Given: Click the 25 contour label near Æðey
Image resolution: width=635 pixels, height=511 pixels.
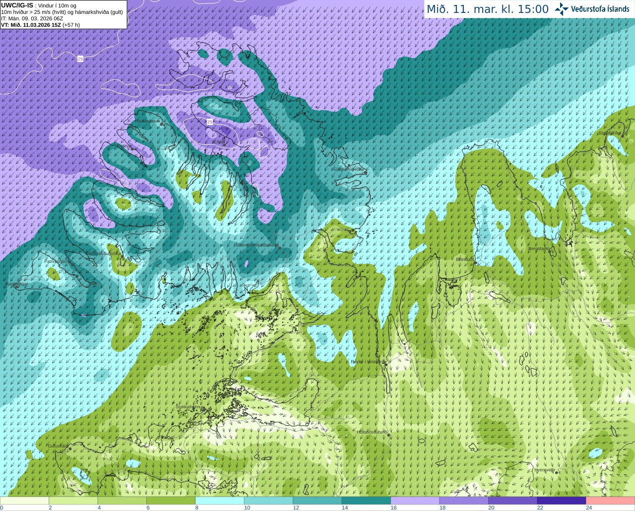Looking at the screenshot, I should [210, 122].
